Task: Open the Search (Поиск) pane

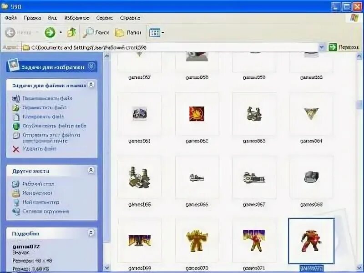Action: pyautogui.click(x=96, y=32)
